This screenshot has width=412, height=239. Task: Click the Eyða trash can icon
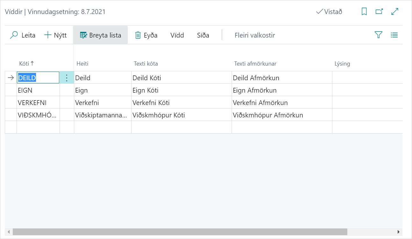[138, 35]
